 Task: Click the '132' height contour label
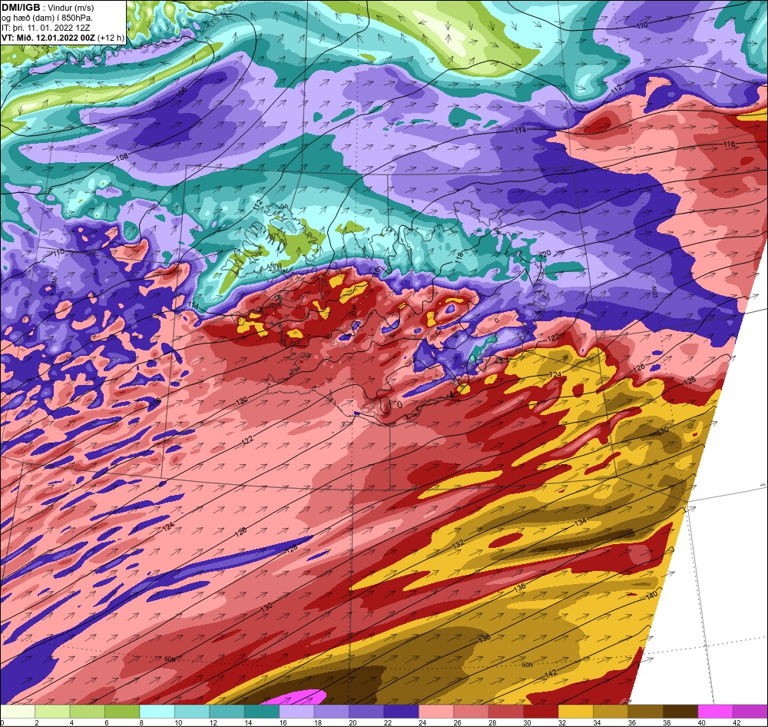coord(458,544)
